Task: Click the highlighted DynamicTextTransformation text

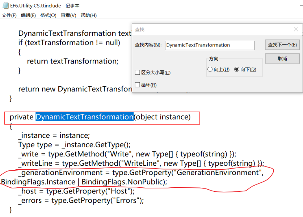Action: tap(84, 117)
